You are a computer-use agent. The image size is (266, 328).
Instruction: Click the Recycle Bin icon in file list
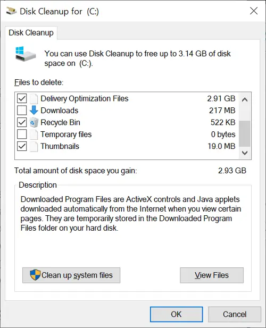(34, 122)
